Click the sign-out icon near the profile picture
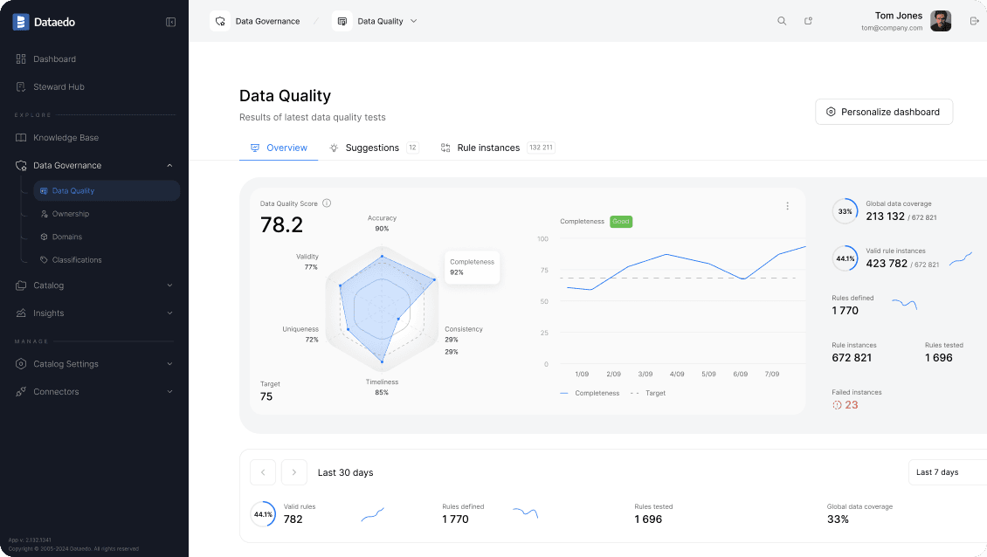Viewport: 987px width, 557px height. click(x=974, y=20)
